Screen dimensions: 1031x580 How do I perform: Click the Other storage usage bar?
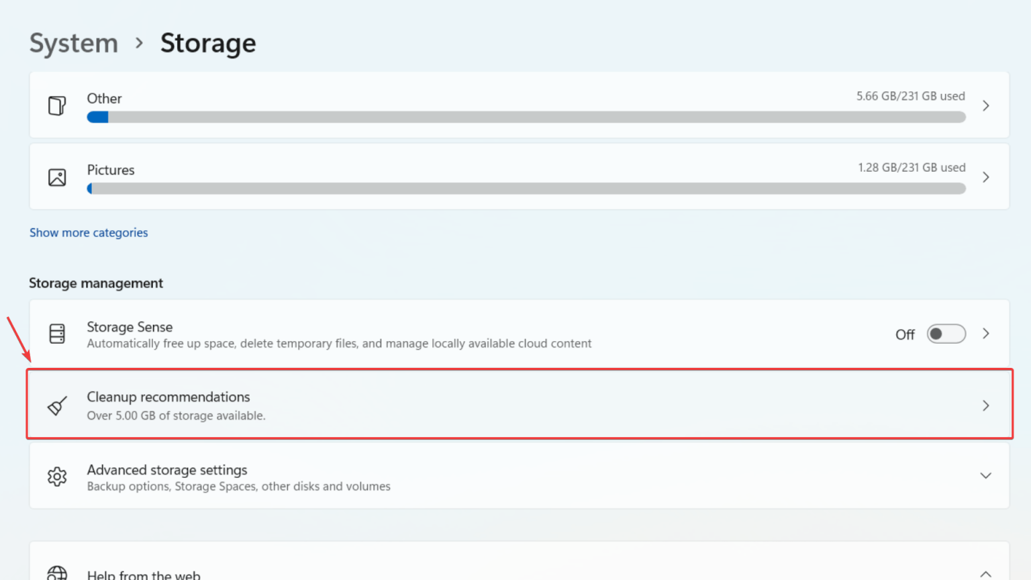point(526,117)
